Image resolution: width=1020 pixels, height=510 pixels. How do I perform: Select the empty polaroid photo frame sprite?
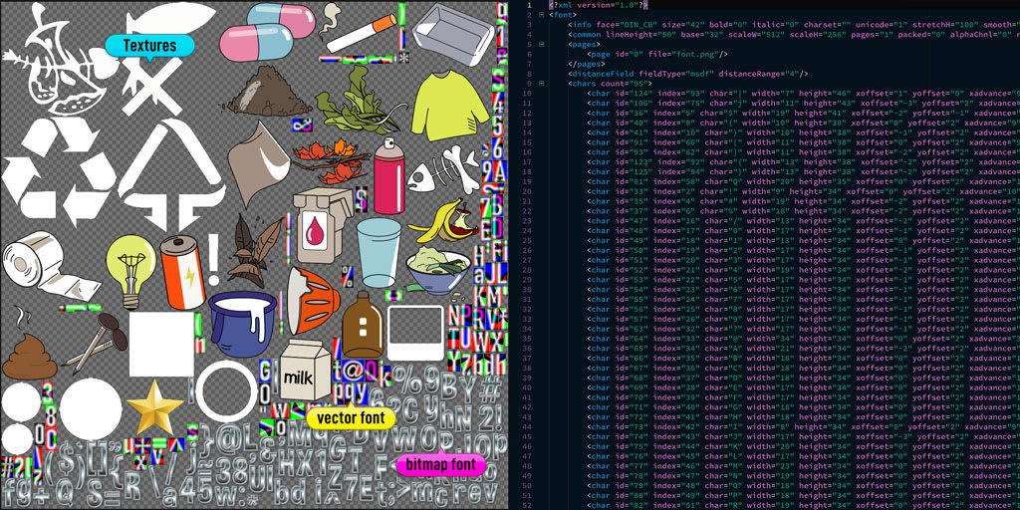(415, 333)
